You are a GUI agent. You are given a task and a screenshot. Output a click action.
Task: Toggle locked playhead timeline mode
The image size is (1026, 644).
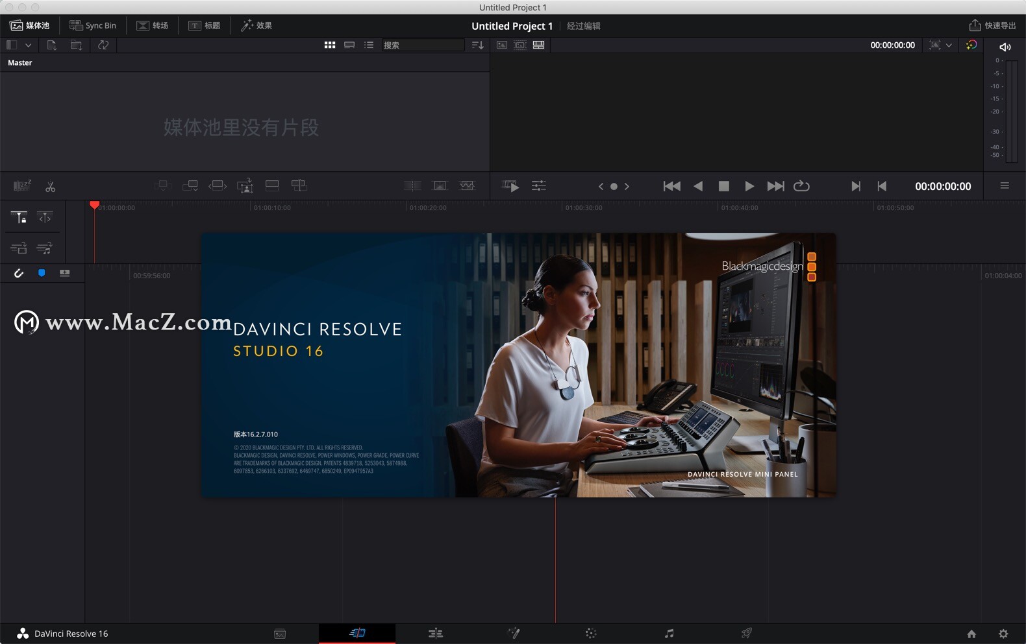click(19, 218)
